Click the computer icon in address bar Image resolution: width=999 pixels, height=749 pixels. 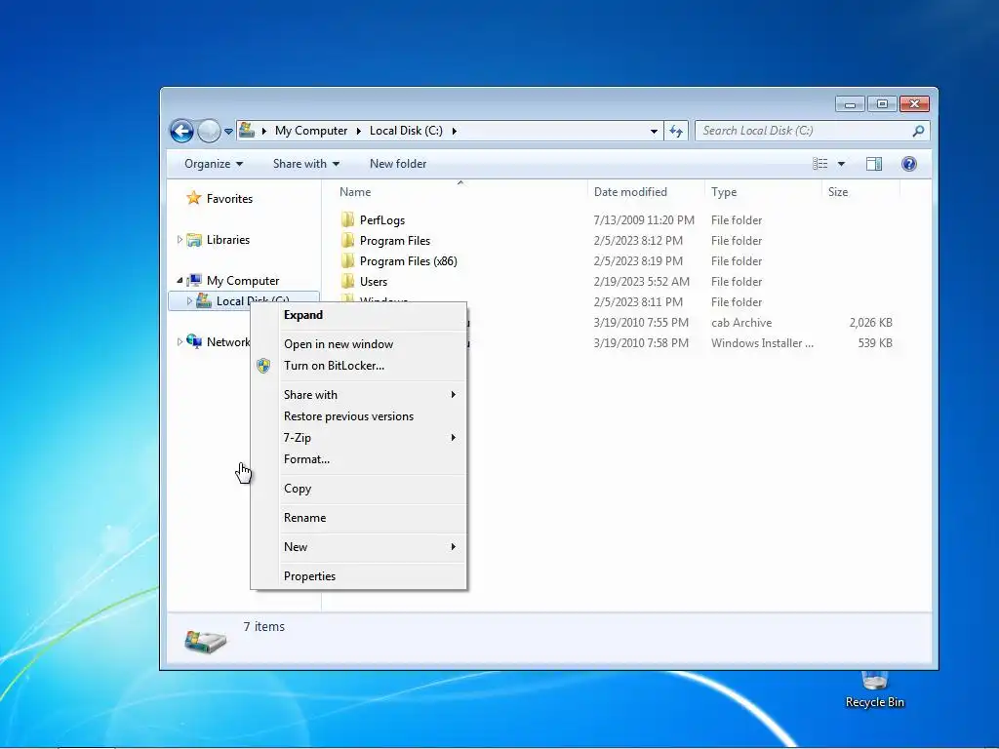(x=247, y=131)
